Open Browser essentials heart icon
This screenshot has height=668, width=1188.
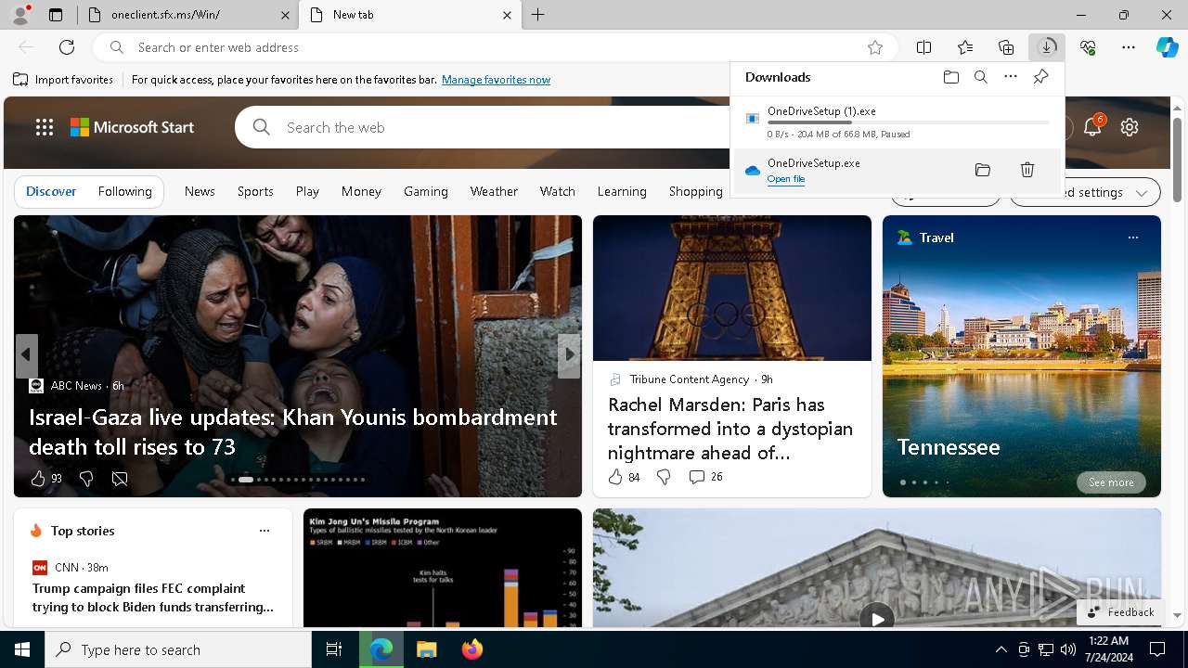(x=1088, y=47)
